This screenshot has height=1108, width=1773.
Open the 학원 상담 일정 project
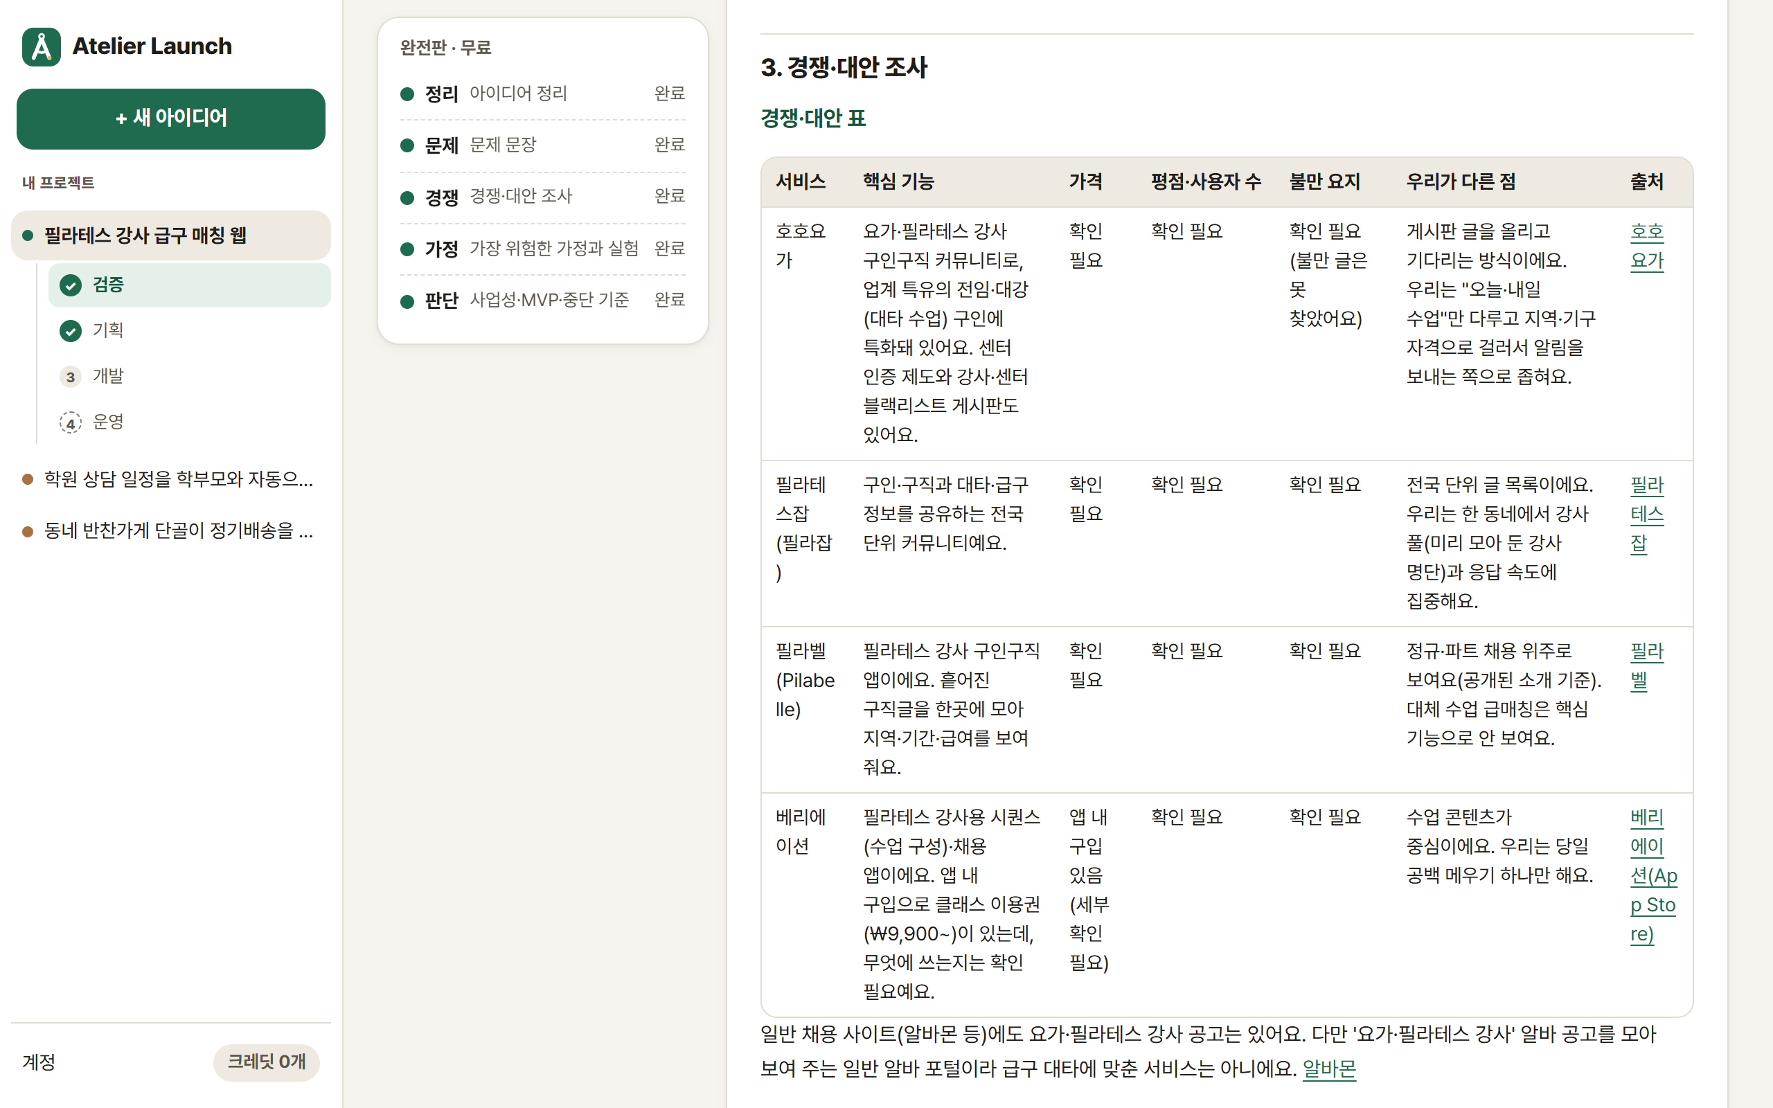tap(170, 479)
